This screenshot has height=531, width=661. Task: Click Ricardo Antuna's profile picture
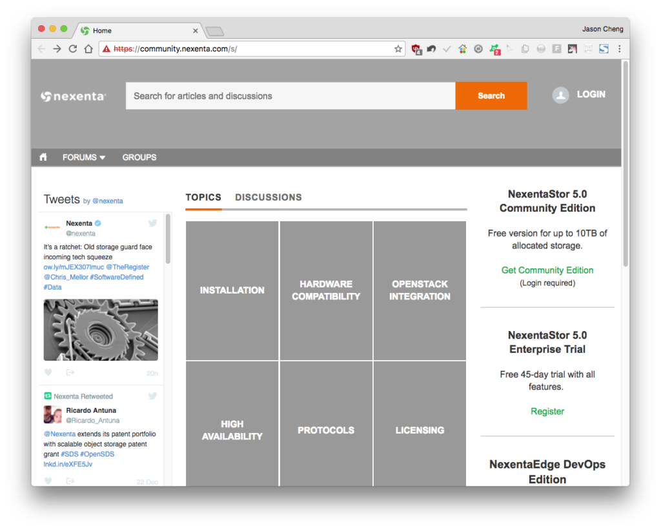coord(53,415)
